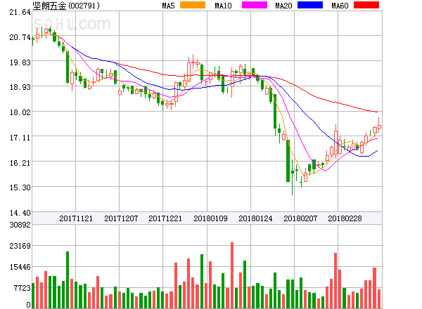Viewport: 422px width, 309px height.
Task: Select the MA10 legend label
Action: (223, 6)
